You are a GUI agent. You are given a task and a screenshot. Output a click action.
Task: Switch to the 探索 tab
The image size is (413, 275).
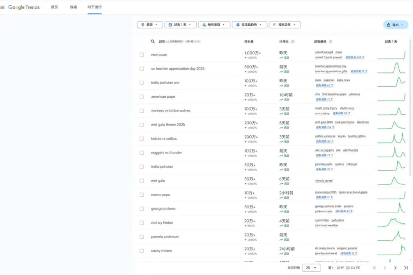73,7
